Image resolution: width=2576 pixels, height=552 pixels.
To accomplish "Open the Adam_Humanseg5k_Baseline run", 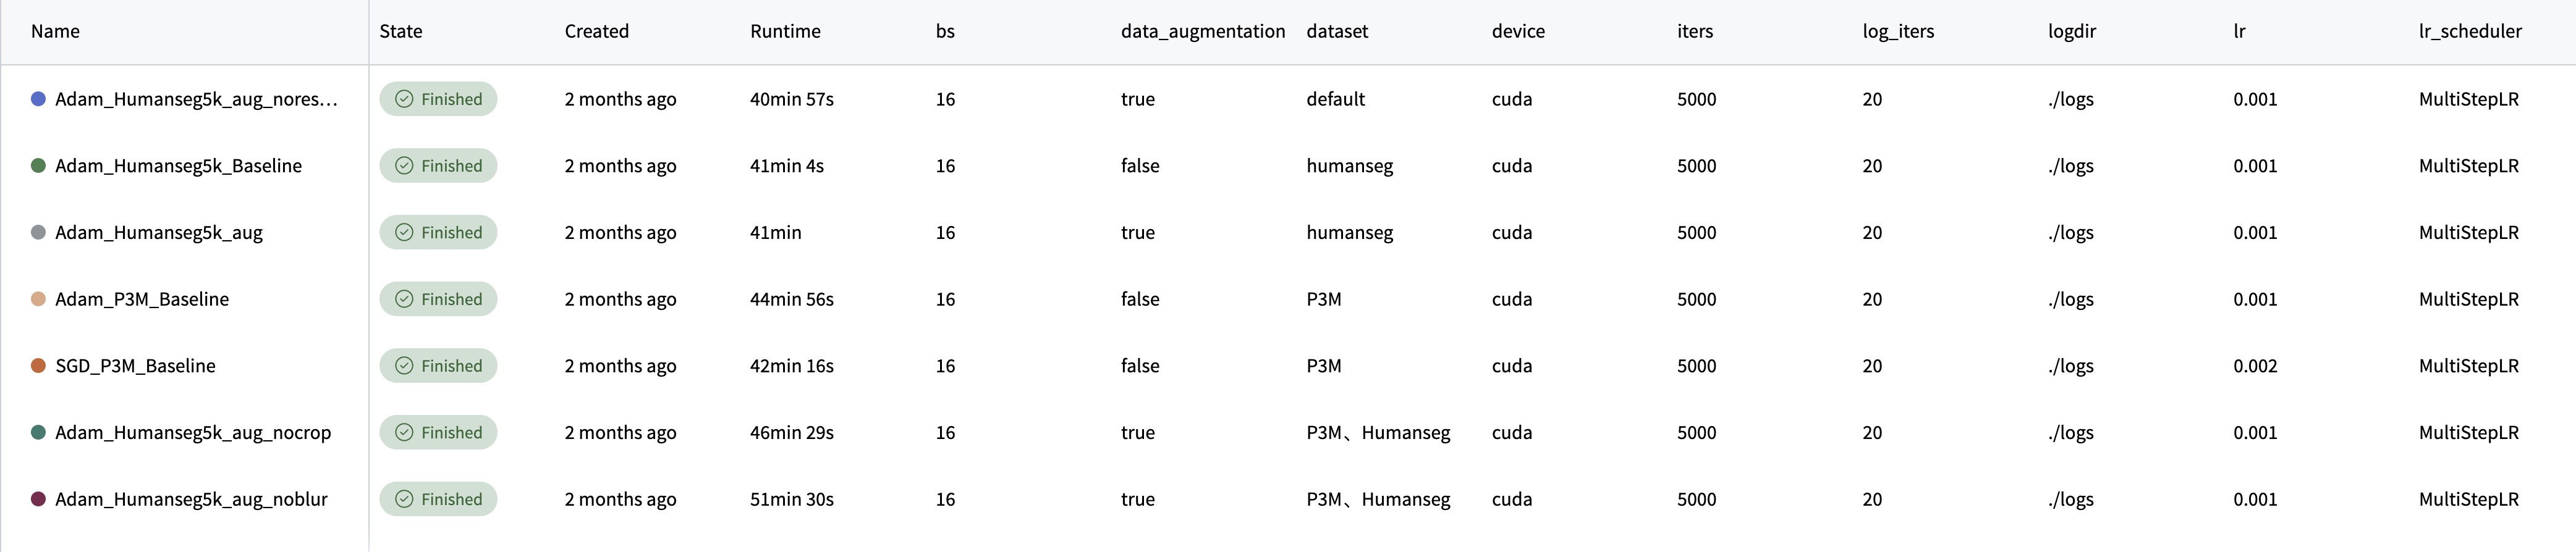I will tap(178, 165).
